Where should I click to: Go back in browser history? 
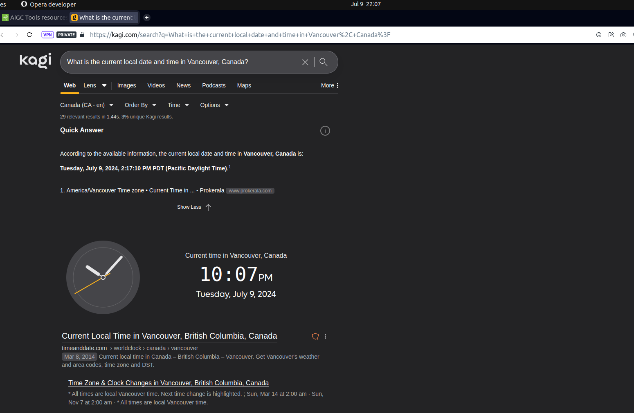(2, 35)
